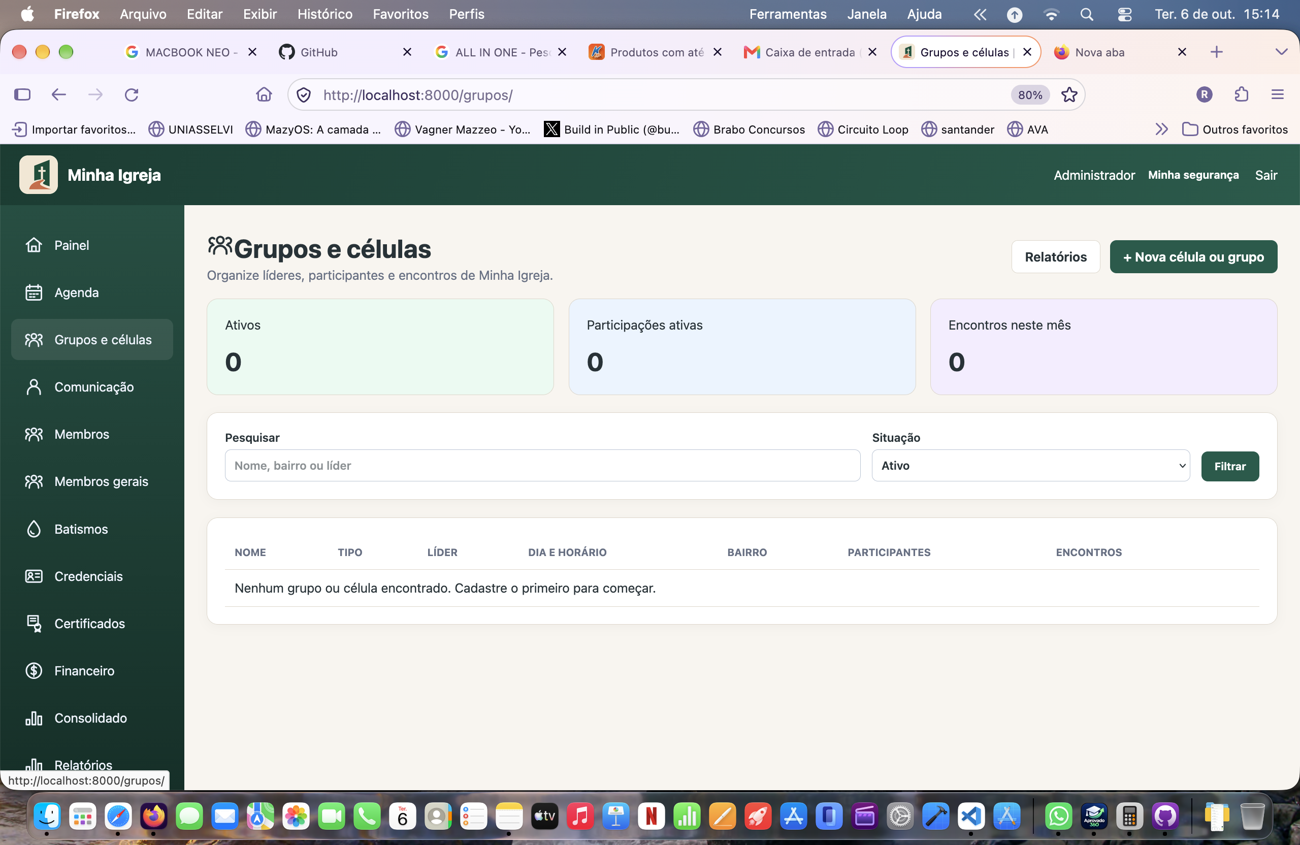Click the Minha Igreja logo icon

point(38,175)
